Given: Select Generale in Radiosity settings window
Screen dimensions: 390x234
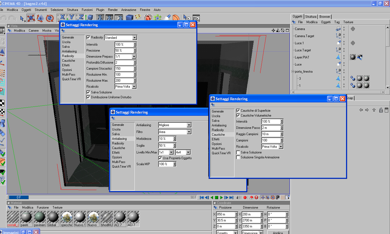Looking at the screenshot, I should (68, 37).
